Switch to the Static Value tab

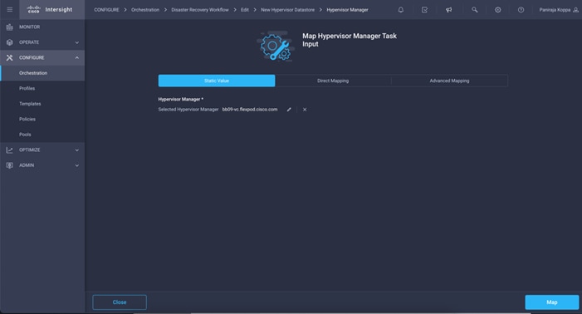coord(217,81)
